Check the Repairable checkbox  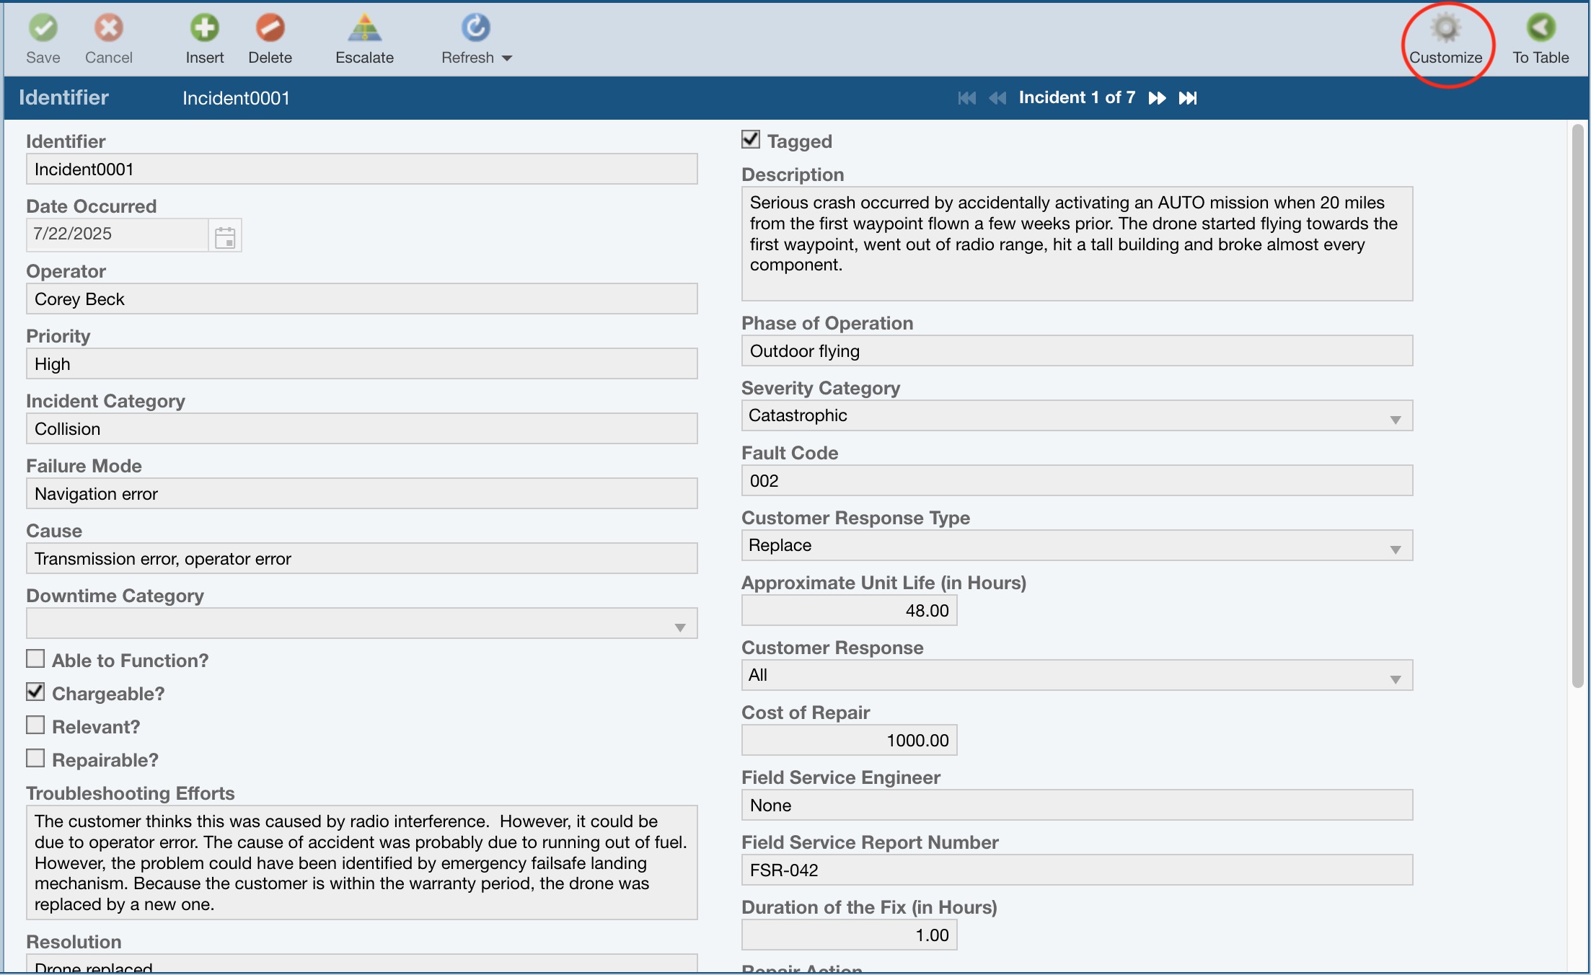[x=35, y=758]
